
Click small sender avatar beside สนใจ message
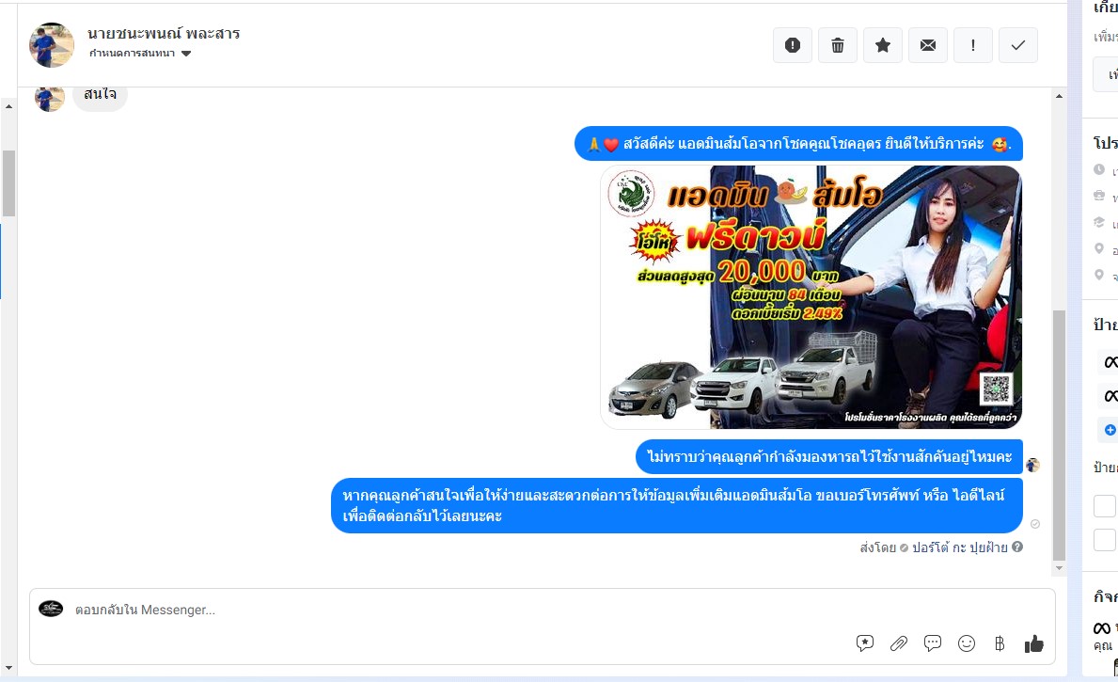[50, 97]
